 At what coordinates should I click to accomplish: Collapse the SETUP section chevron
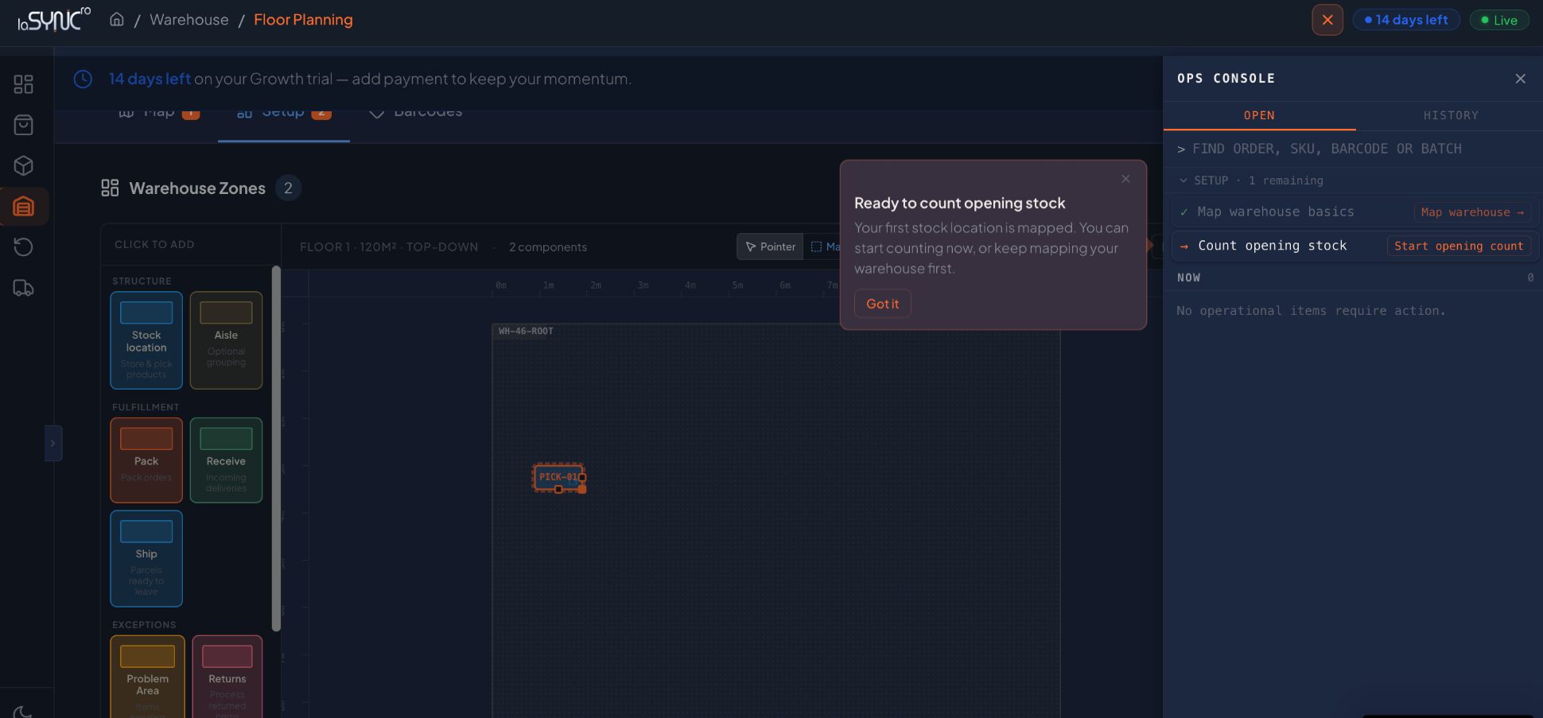1183,180
